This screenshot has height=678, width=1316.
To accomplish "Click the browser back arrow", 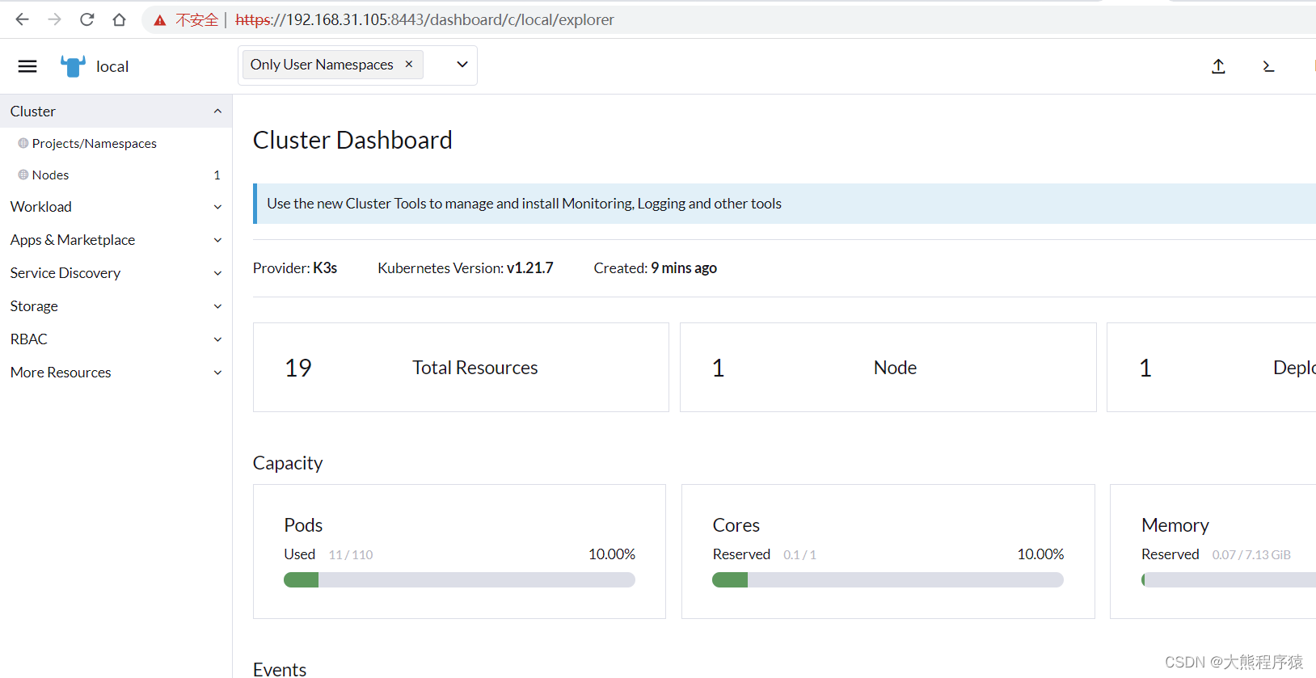I will 23,19.
